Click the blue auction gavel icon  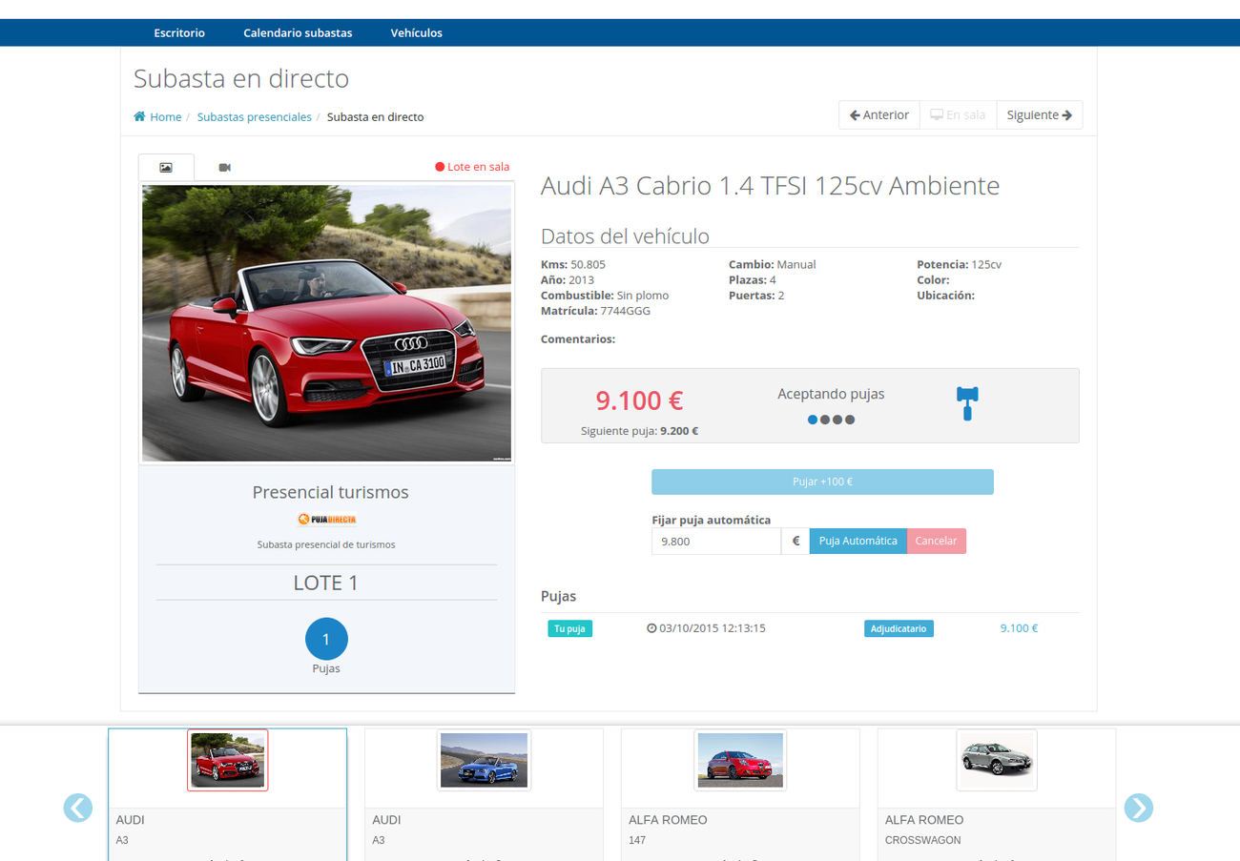966,404
